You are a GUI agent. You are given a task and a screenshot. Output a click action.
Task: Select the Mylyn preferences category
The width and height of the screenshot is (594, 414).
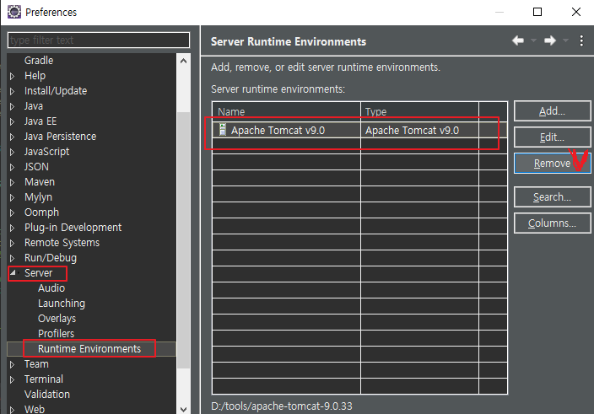click(x=38, y=196)
